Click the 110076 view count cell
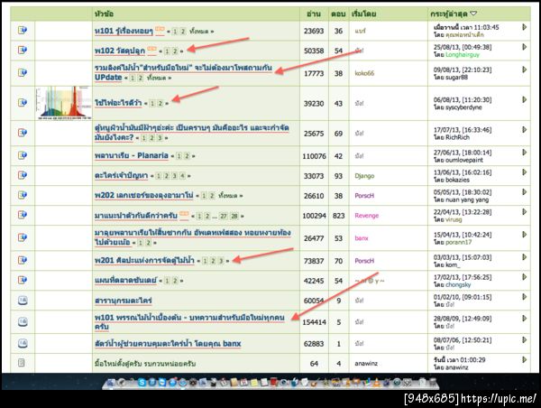 click(314, 156)
